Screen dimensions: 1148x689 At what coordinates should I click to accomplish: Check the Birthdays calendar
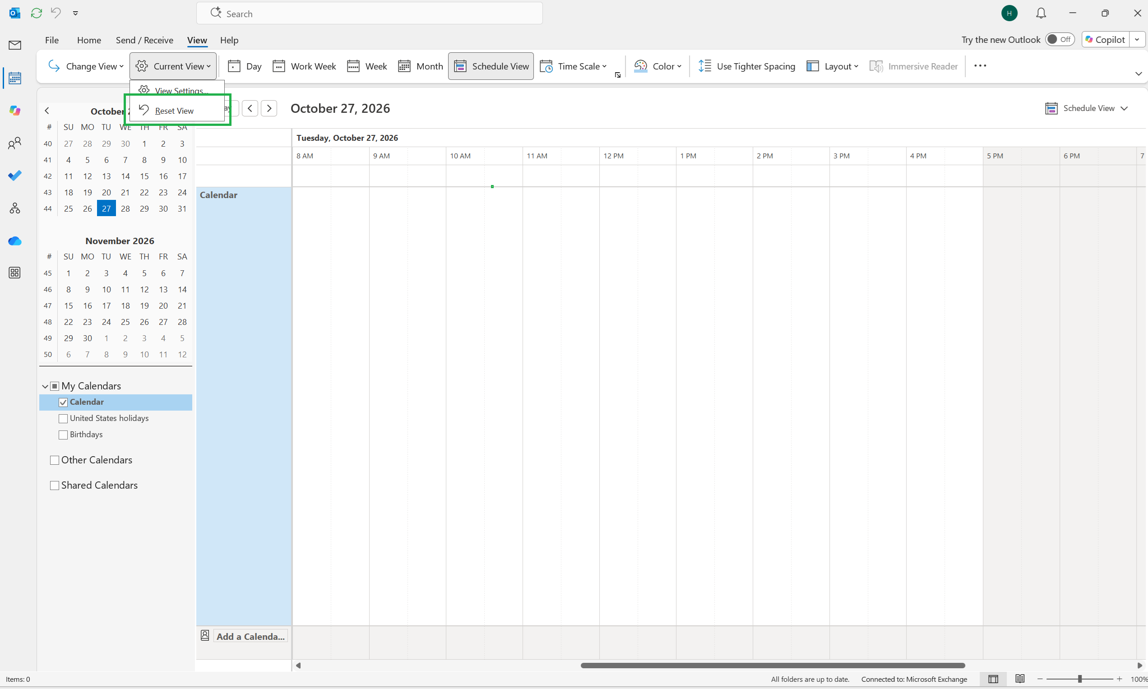pos(63,435)
